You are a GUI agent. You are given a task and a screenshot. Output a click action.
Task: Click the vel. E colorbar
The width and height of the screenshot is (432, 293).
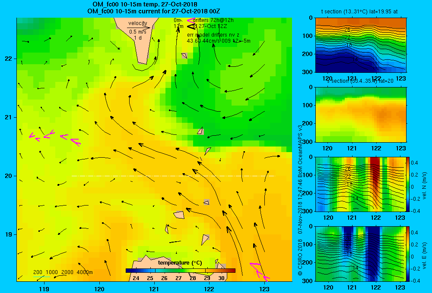click(408, 254)
